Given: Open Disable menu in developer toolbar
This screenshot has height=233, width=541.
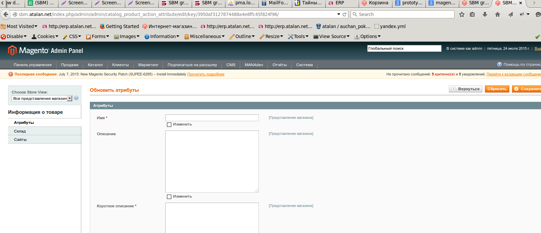Looking at the screenshot, I should [x=14, y=36].
